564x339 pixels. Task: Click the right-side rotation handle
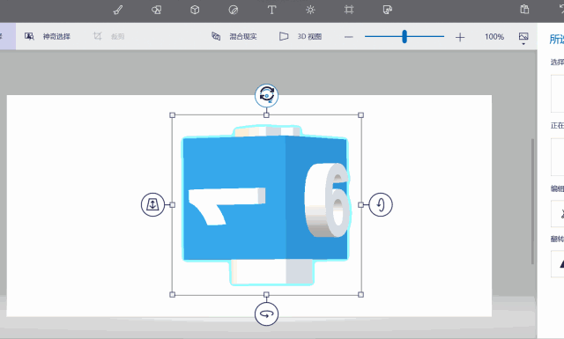click(381, 204)
